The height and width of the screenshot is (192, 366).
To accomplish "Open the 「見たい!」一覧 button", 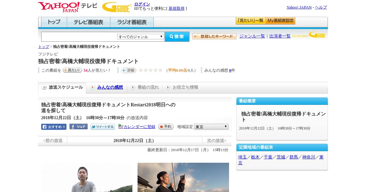I will pos(250,20).
